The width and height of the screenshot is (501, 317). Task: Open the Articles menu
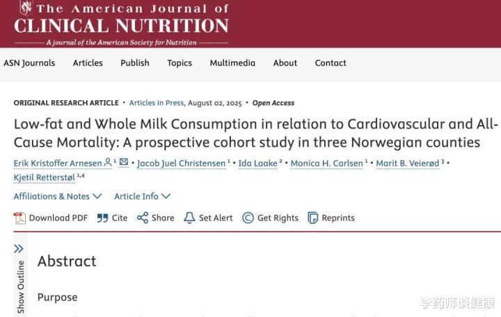[x=88, y=63]
